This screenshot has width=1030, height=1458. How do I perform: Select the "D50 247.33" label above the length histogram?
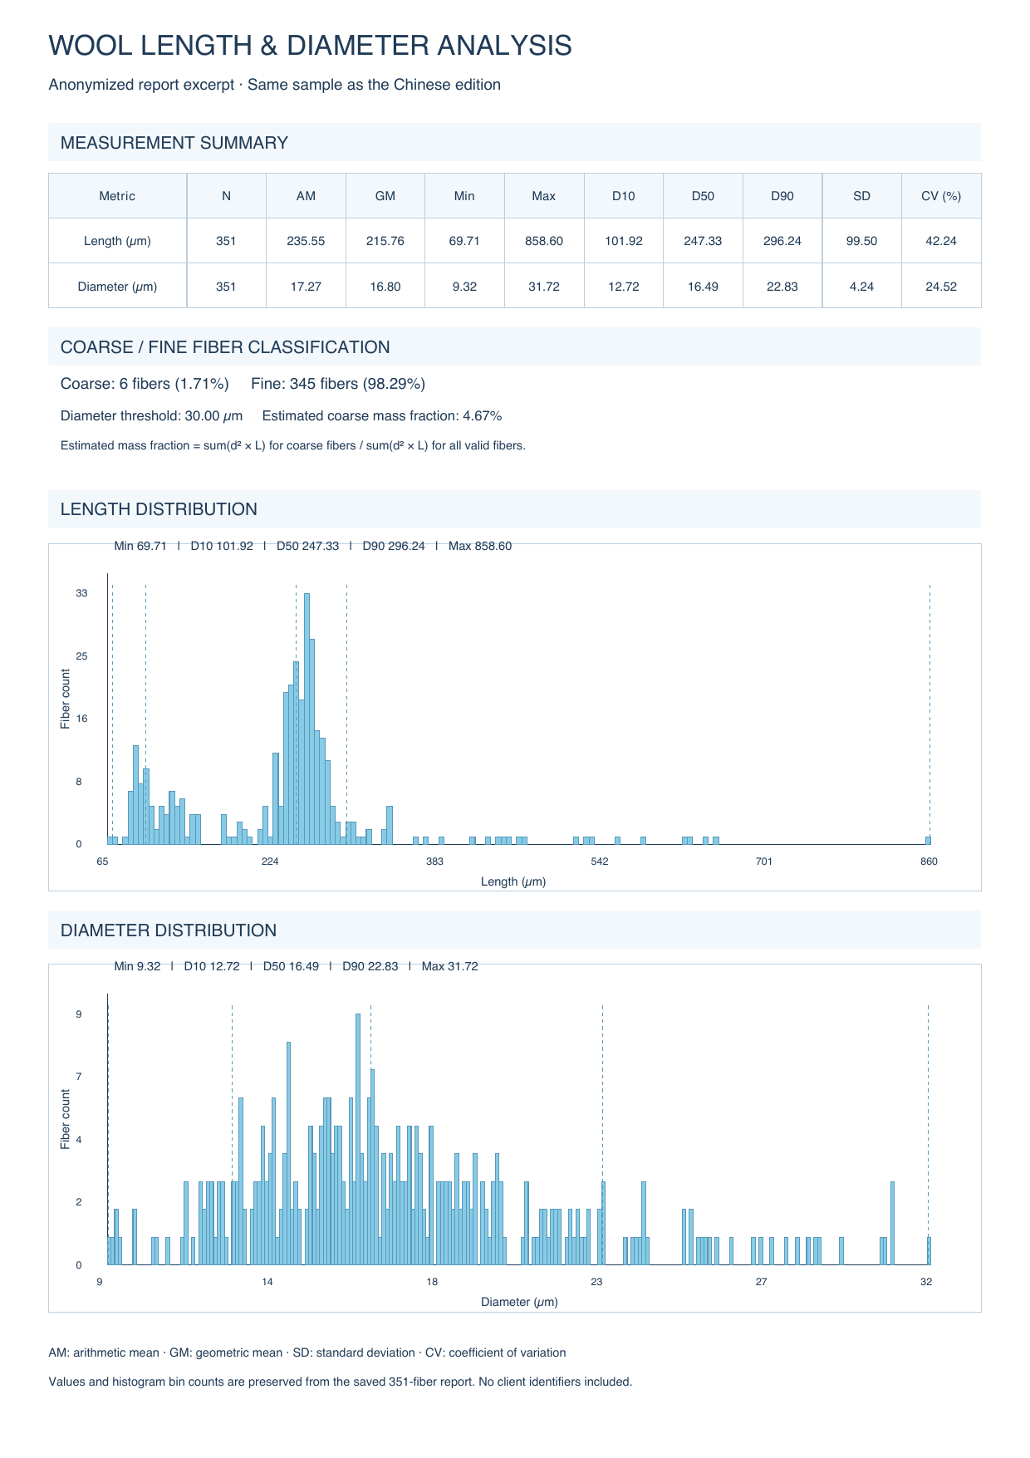click(x=307, y=546)
